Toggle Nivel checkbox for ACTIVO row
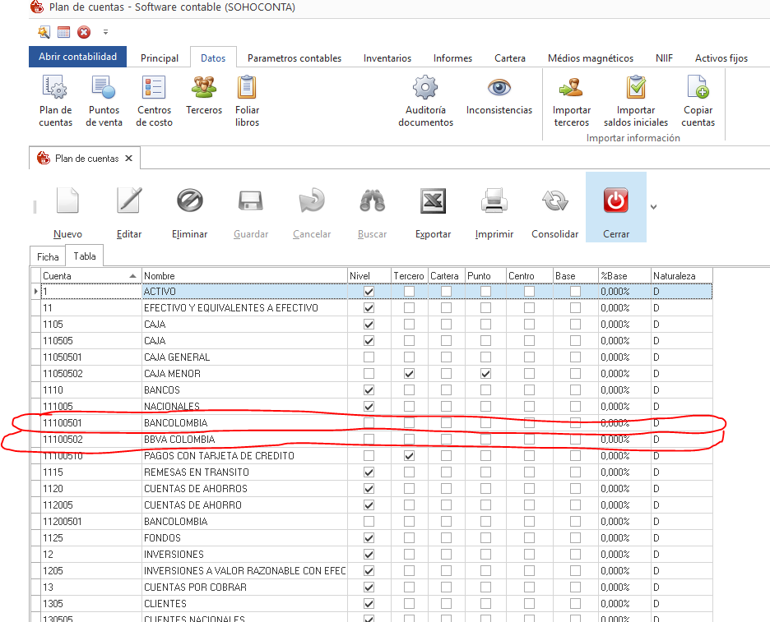The image size is (770, 622). [369, 292]
